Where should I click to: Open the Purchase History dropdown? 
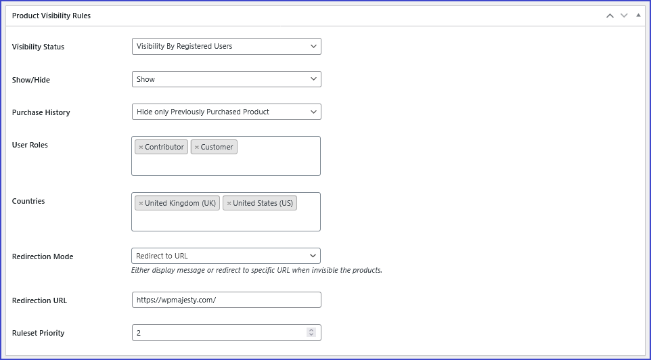click(226, 112)
